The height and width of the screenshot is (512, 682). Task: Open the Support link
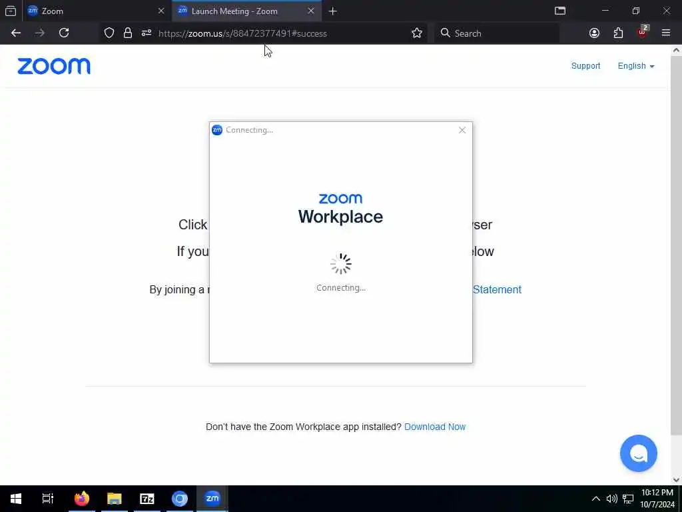tap(585, 66)
